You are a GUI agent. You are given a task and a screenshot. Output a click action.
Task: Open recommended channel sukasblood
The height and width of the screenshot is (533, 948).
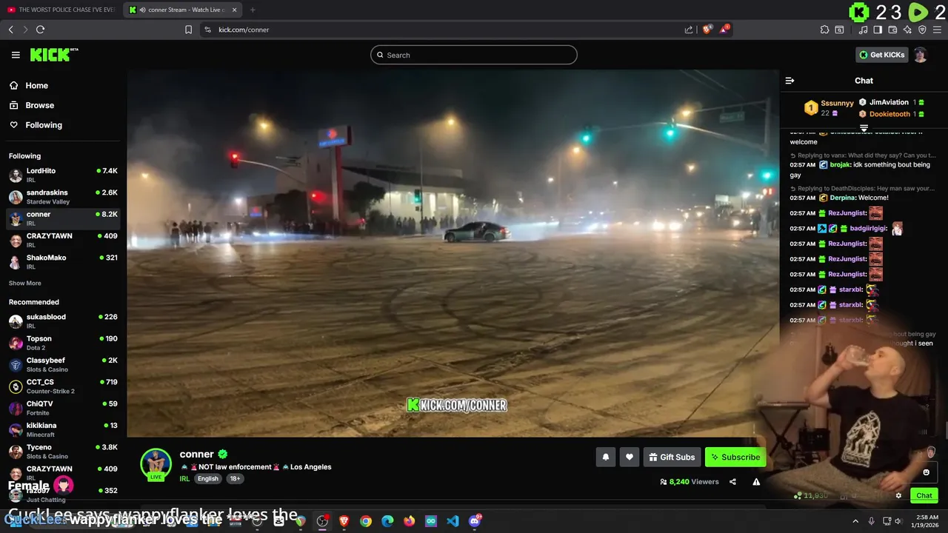click(x=63, y=321)
